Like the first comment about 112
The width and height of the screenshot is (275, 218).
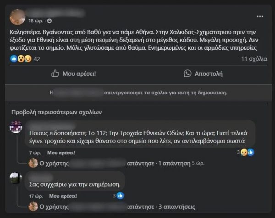61,152
